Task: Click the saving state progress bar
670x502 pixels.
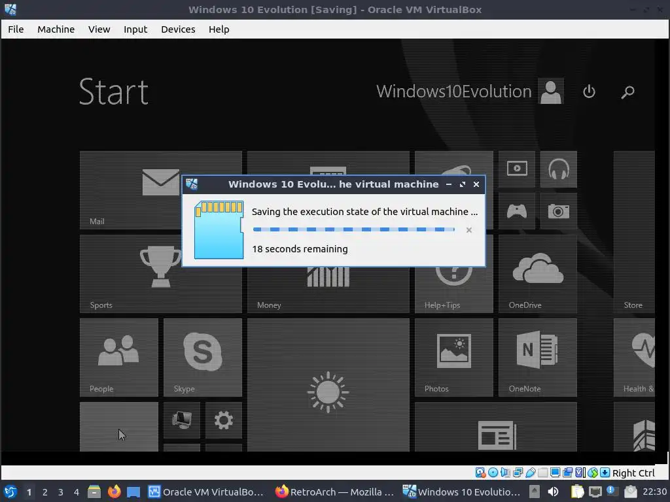Action: click(x=354, y=229)
